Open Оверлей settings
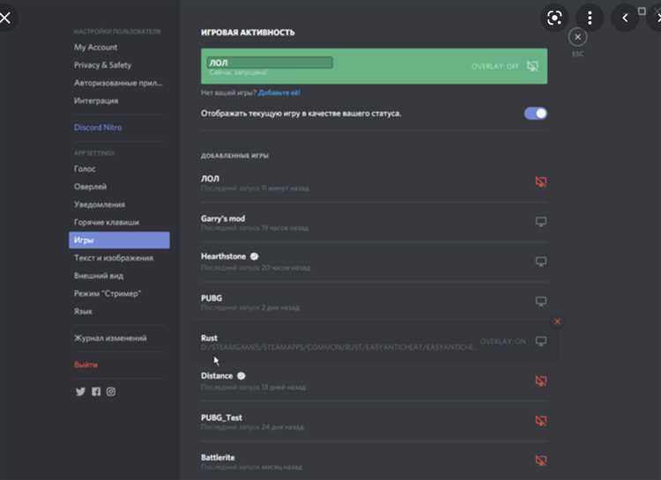This screenshot has width=661, height=480. (x=90, y=187)
